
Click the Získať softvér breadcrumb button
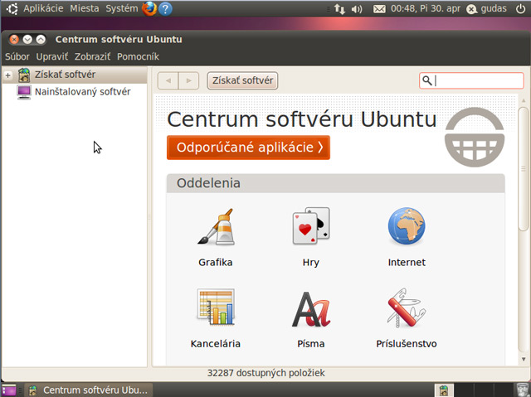pyautogui.click(x=242, y=80)
